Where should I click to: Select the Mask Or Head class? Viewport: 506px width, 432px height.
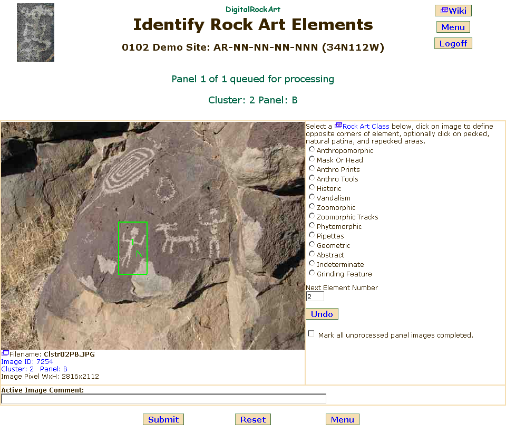click(312, 159)
